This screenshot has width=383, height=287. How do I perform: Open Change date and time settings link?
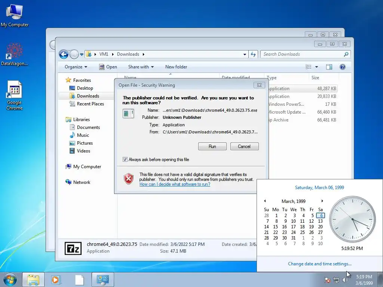point(319,264)
